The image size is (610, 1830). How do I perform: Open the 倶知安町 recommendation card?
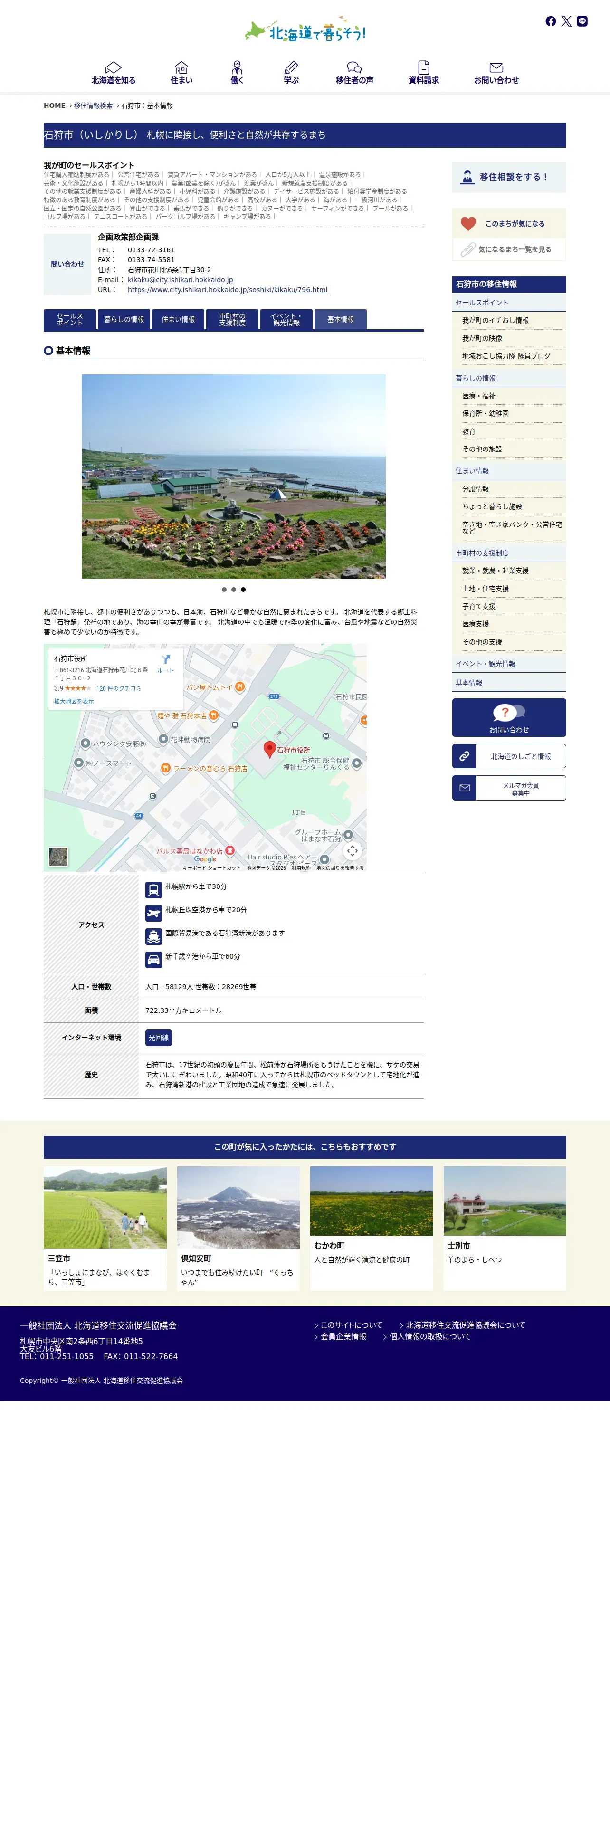(238, 1228)
